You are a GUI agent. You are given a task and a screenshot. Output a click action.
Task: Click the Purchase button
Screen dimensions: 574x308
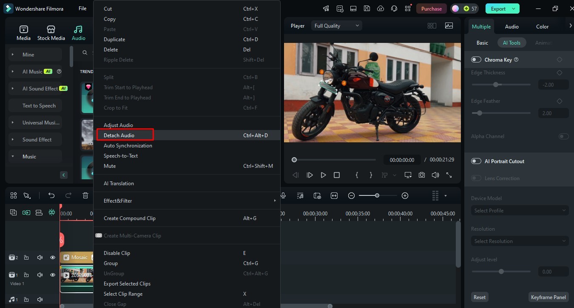click(x=431, y=8)
